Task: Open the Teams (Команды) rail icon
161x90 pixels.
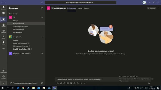Action: [3, 19]
